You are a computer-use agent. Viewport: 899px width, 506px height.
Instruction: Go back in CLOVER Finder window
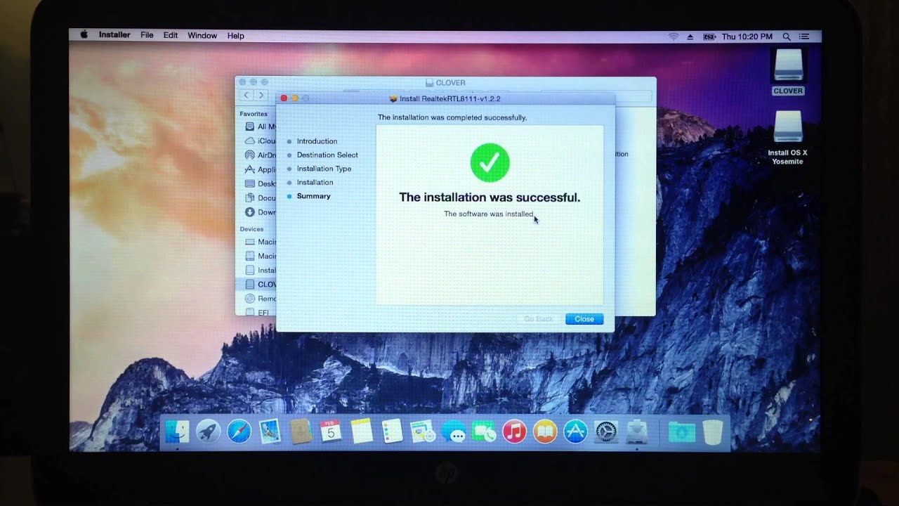(x=247, y=95)
